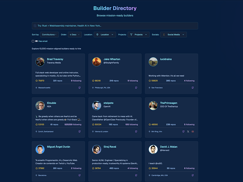
Task: Click '9th Ring, Vim' location text
Action: pos(157,132)
